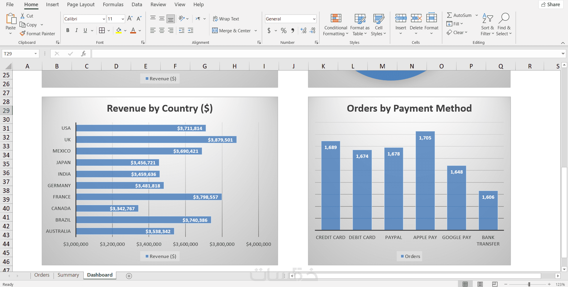Open the Borders tool icon

(102, 31)
